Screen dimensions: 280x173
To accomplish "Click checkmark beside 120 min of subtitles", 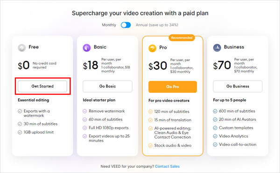I will point(150,111).
